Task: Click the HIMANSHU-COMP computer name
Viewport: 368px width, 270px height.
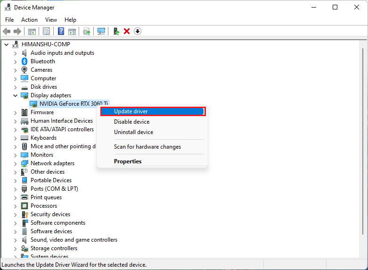Action: pos(46,44)
